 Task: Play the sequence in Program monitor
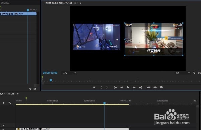128,87
